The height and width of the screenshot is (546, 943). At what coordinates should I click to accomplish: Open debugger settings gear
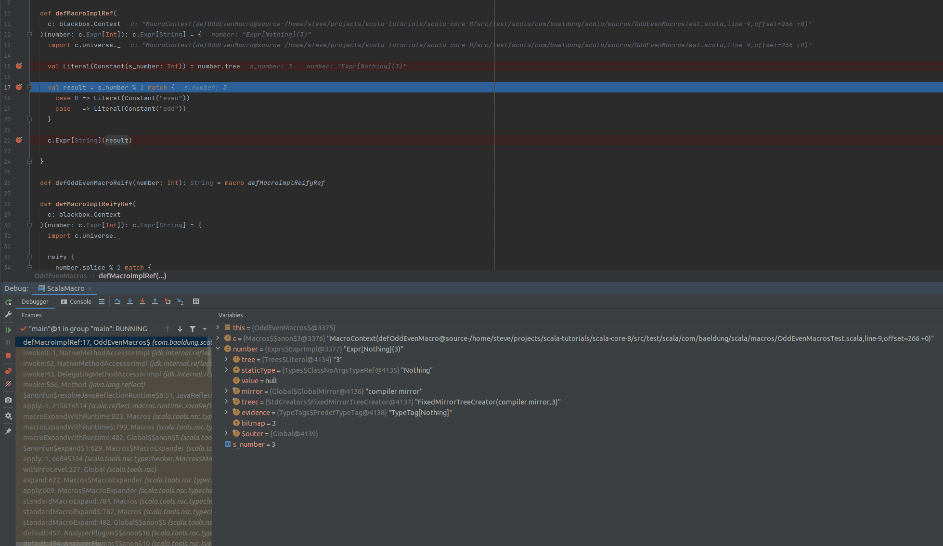[x=8, y=416]
